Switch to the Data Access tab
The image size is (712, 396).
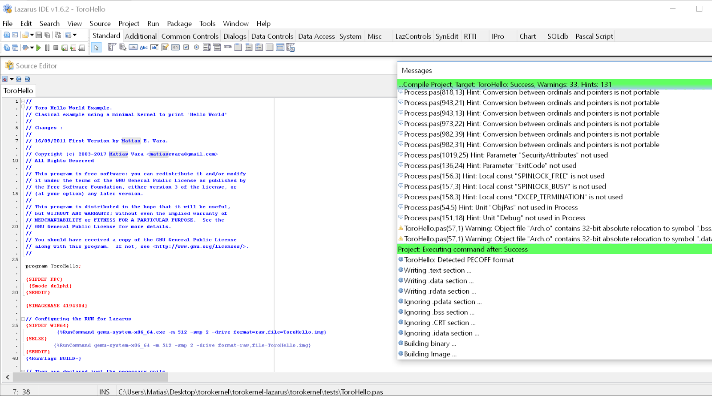tap(316, 36)
